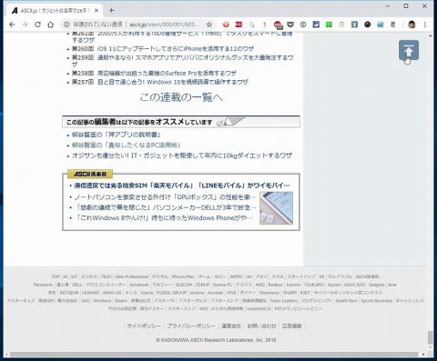This screenshot has height=361, width=437.
Task: Go back using the browser back arrow
Action: pos(12,25)
